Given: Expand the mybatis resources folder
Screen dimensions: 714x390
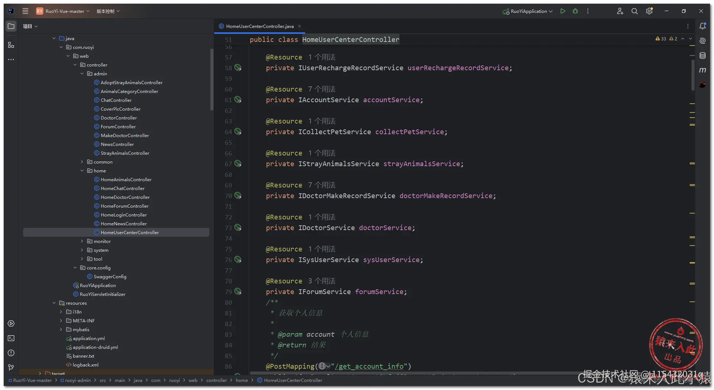Looking at the screenshot, I should pos(61,329).
